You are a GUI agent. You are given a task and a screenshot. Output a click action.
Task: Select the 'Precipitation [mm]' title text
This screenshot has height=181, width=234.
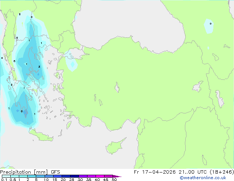[24, 172]
